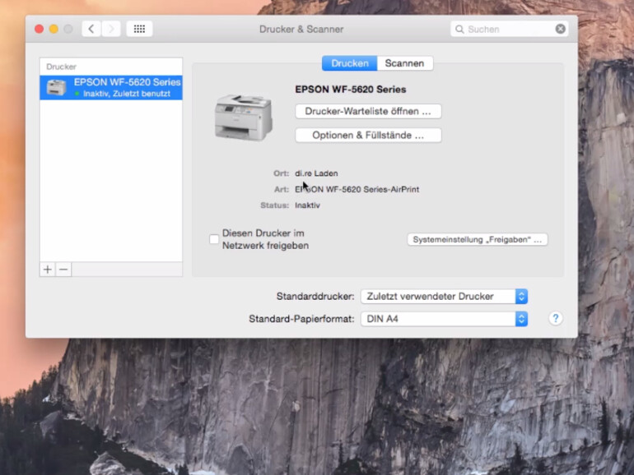Click the 'di.re Laden' location text
634x475 pixels.
click(x=316, y=173)
